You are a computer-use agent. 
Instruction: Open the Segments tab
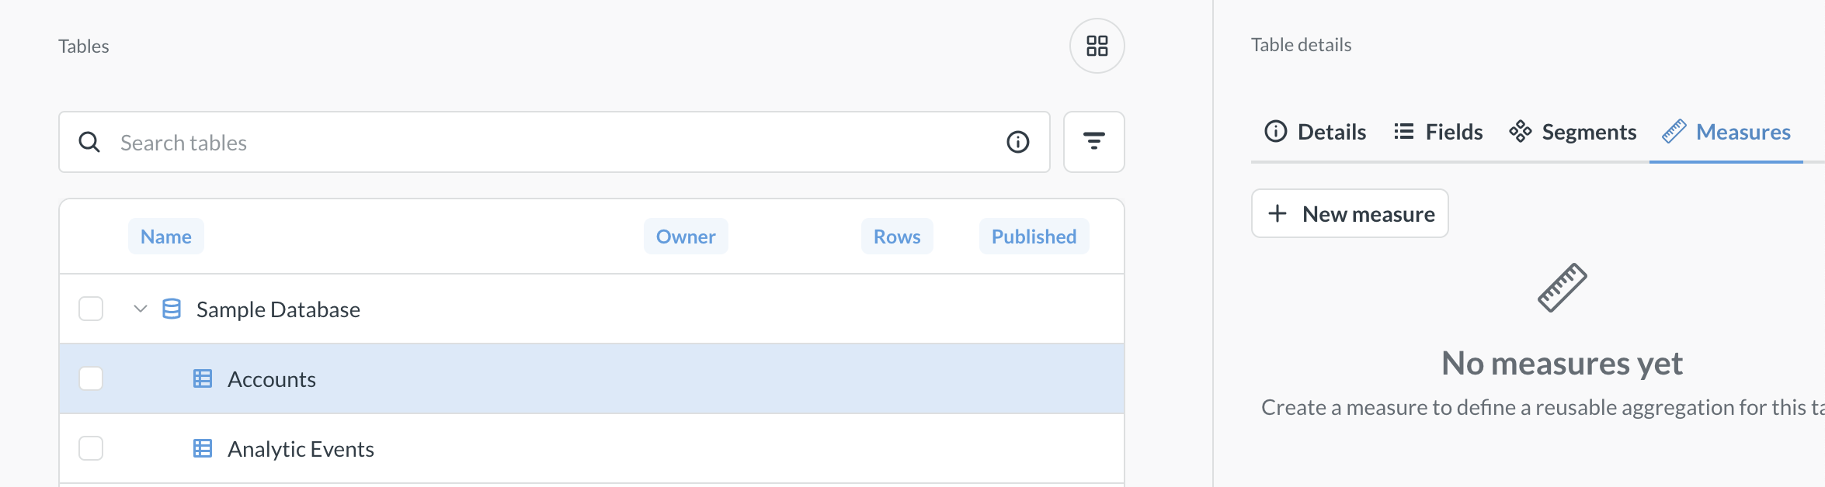pyautogui.click(x=1573, y=132)
